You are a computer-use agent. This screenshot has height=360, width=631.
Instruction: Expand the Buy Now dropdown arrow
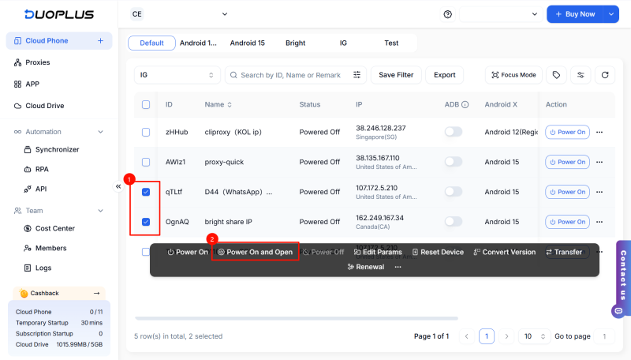click(x=611, y=14)
